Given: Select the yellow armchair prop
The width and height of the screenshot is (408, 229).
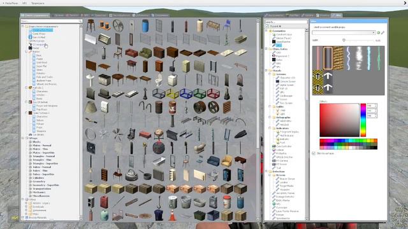Looking at the screenshot, I should pos(227,161).
